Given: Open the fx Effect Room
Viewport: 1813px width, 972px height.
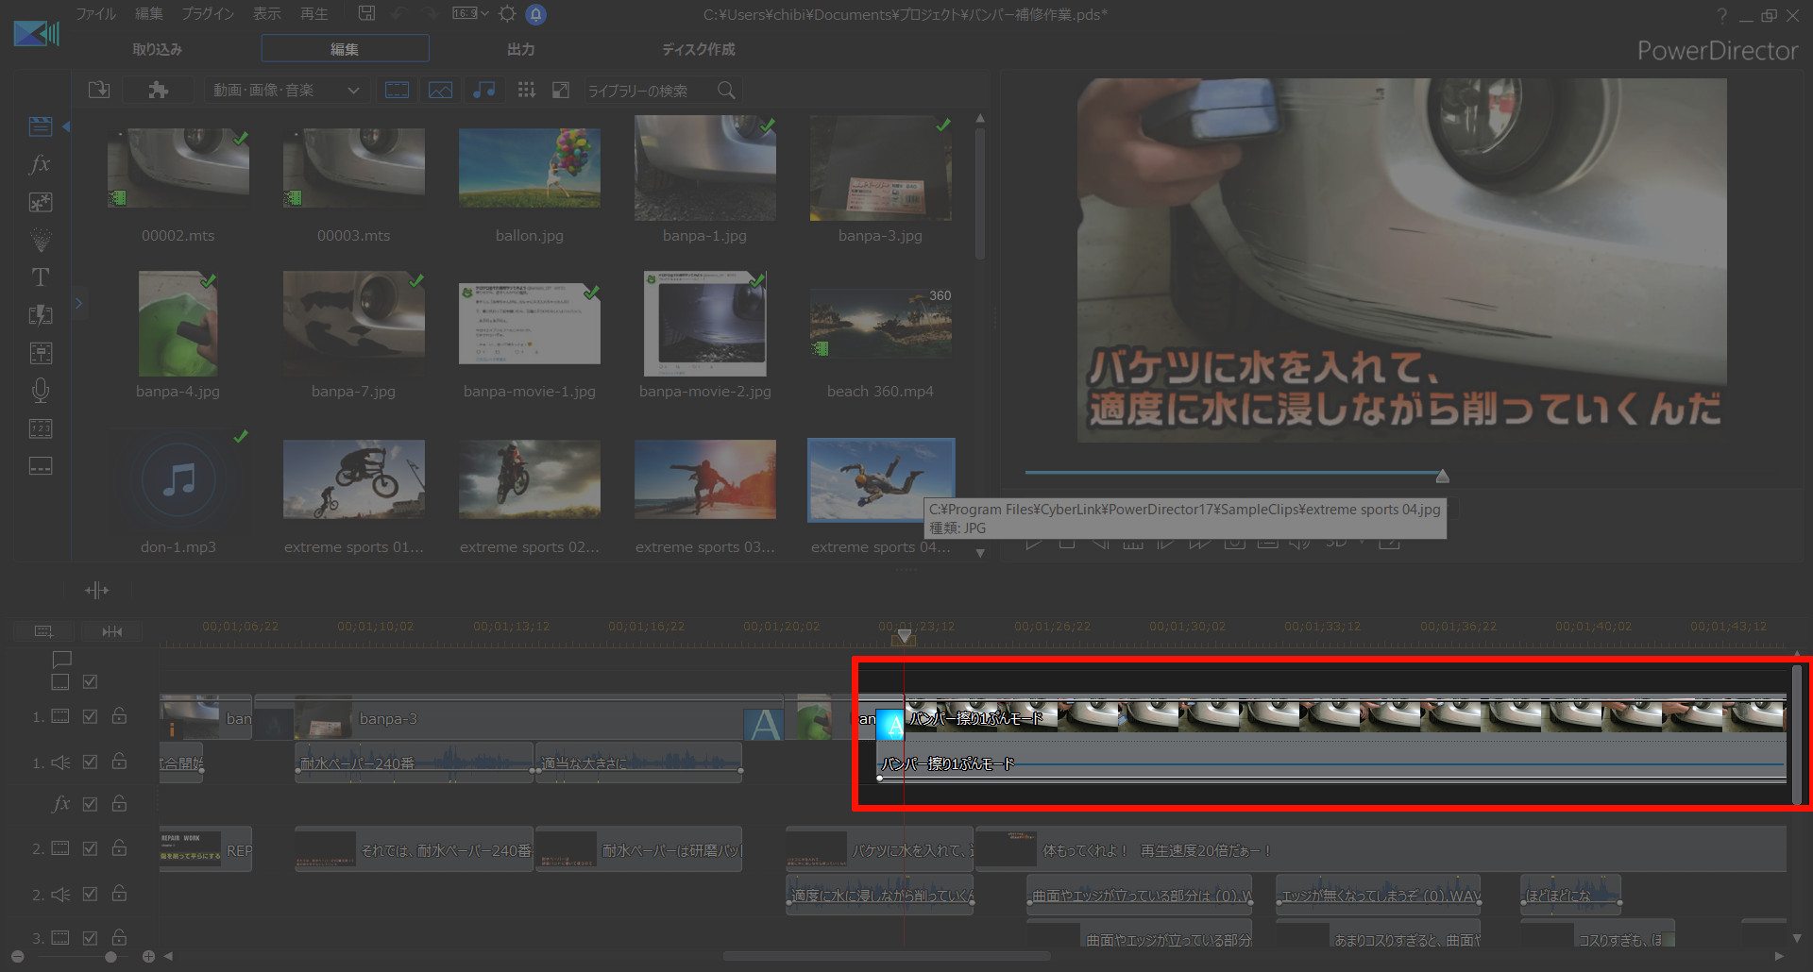Looking at the screenshot, I should pos(41,164).
